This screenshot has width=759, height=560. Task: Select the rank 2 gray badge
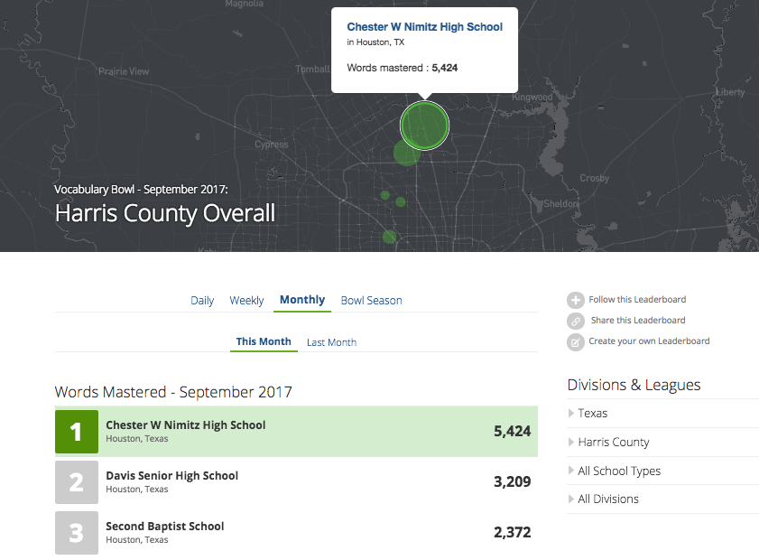pos(76,482)
